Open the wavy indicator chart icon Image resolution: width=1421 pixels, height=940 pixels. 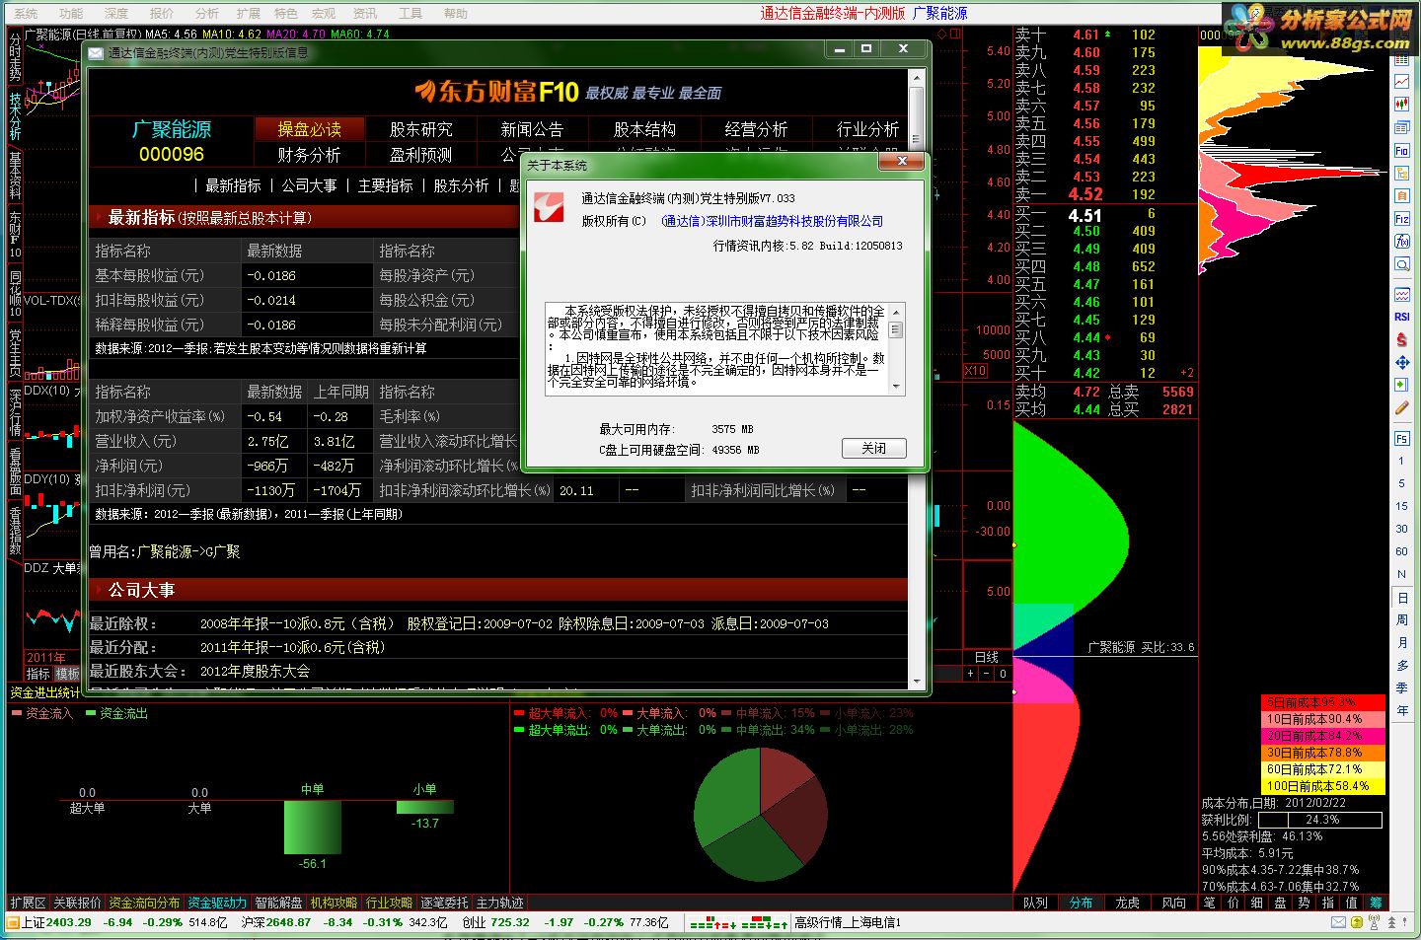click(1401, 295)
